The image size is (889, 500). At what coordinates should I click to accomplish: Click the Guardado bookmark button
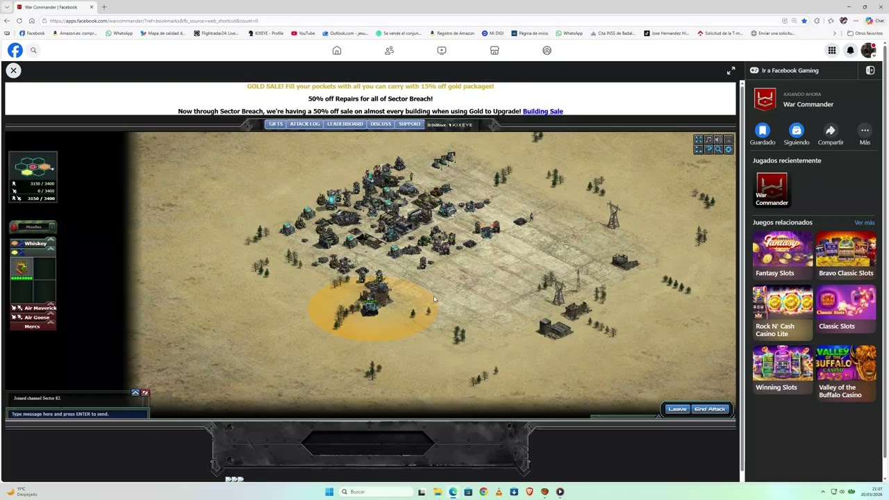pyautogui.click(x=763, y=134)
